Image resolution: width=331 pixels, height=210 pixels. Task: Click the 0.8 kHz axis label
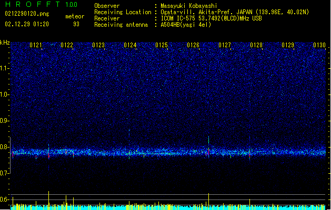[x=5, y=147]
